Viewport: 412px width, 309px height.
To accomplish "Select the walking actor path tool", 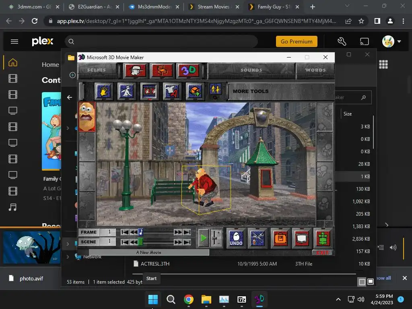I will (127, 91).
